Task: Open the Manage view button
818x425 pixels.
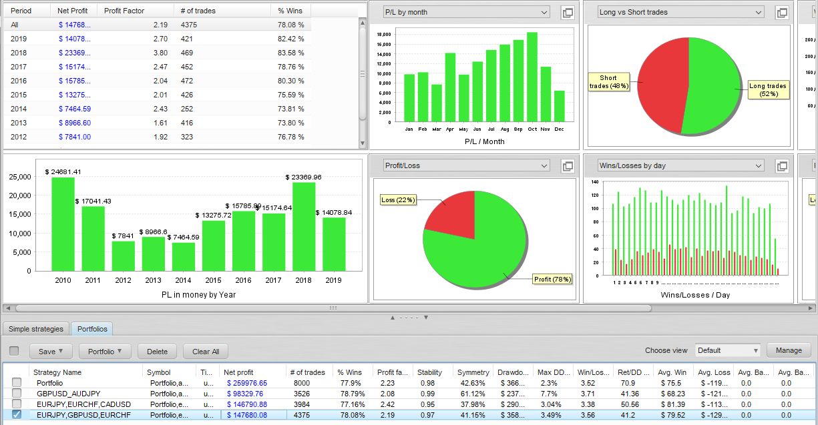Action: coord(789,350)
